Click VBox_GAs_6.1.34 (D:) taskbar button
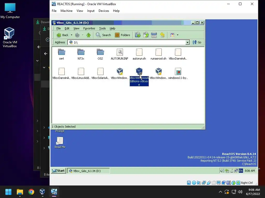The width and height of the screenshot is (265, 198). (x=89, y=171)
